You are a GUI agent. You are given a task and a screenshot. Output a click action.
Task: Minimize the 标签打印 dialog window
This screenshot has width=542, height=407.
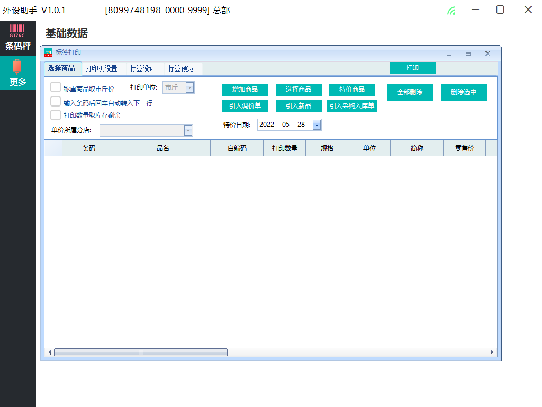pos(449,54)
